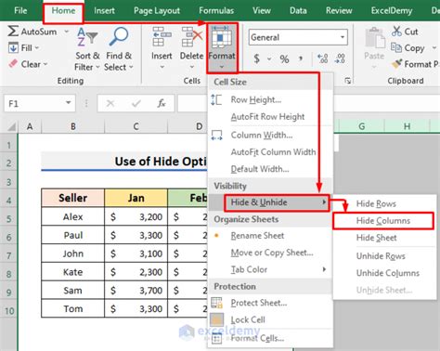Expand the General number format dropdown
Image resolution: width=440 pixels, height=351 pixels.
tap(343, 37)
